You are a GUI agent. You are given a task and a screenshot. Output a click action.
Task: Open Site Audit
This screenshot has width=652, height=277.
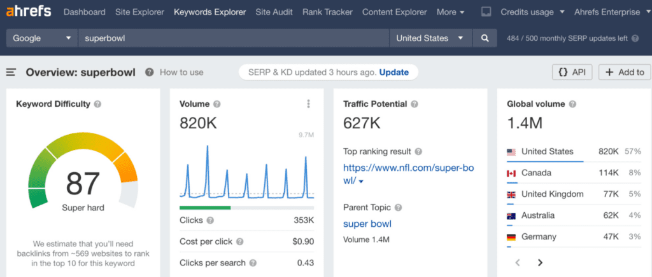(x=274, y=12)
